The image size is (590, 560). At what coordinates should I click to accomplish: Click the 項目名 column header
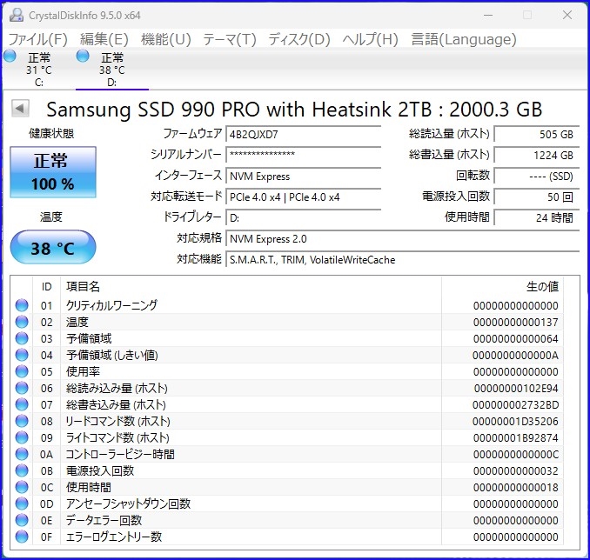coord(84,286)
